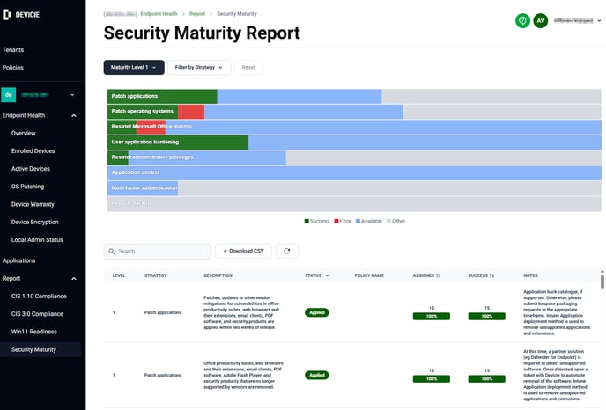
Task: Click the first row Applied status badge
Action: click(x=317, y=312)
